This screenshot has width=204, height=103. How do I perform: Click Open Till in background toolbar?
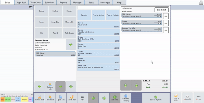click(x=187, y=97)
